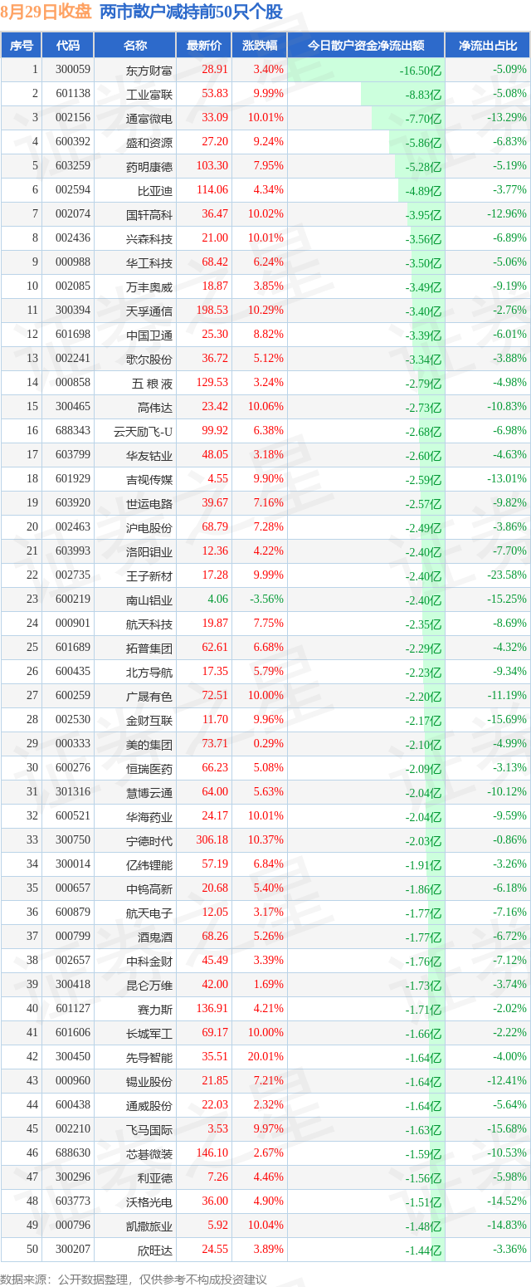Click stock name 芯碁微装
531x1287 pixels.
(149, 1154)
